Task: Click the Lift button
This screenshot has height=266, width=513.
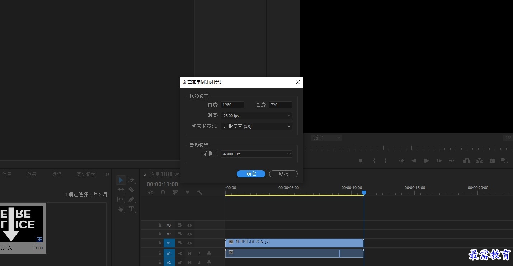Action: [x=467, y=161]
